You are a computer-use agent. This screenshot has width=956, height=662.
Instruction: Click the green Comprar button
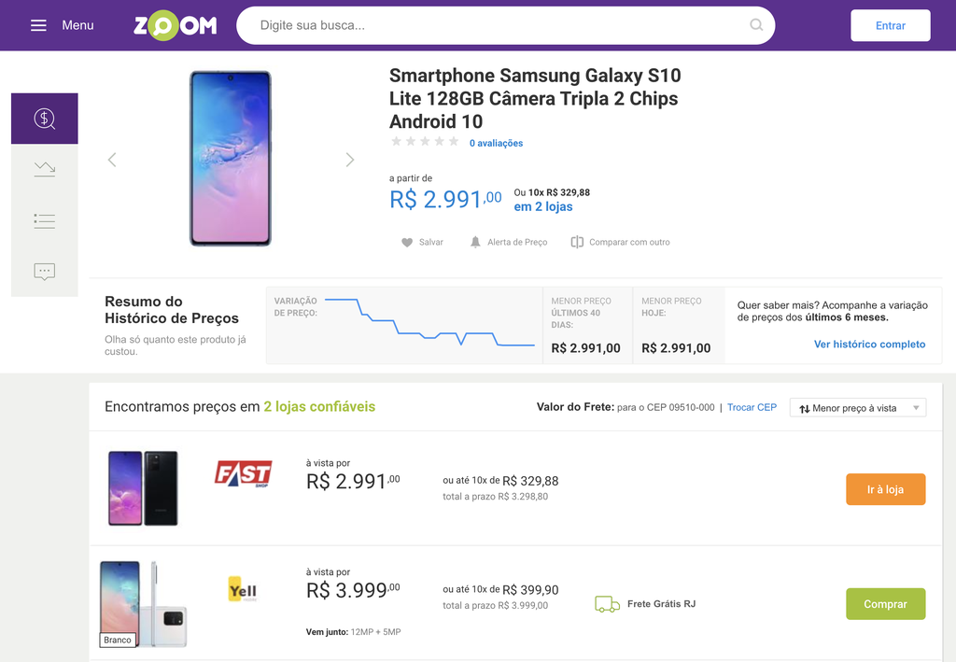[x=885, y=604]
